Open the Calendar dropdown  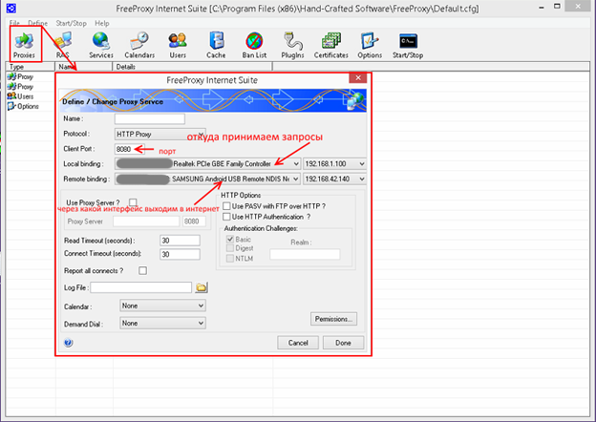tap(162, 306)
